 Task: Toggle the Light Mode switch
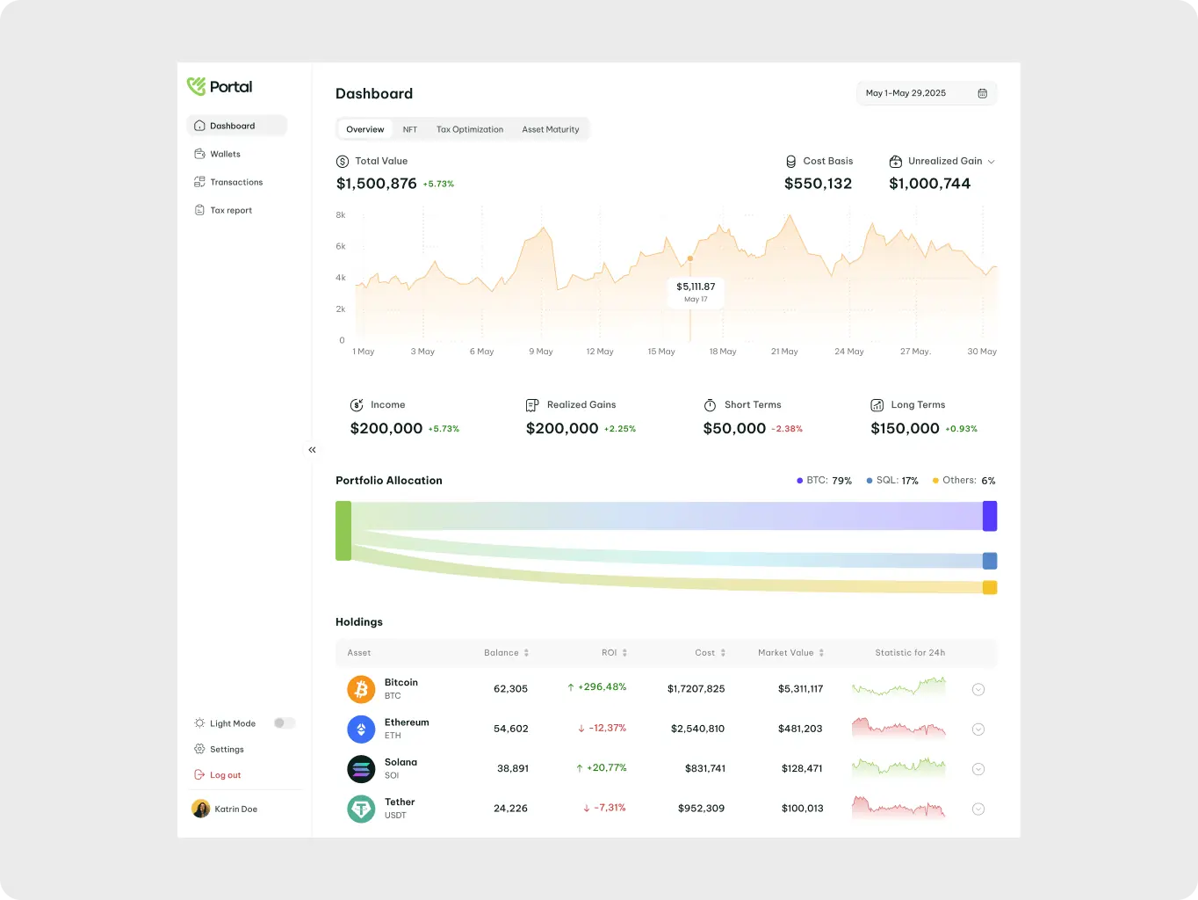[284, 722]
